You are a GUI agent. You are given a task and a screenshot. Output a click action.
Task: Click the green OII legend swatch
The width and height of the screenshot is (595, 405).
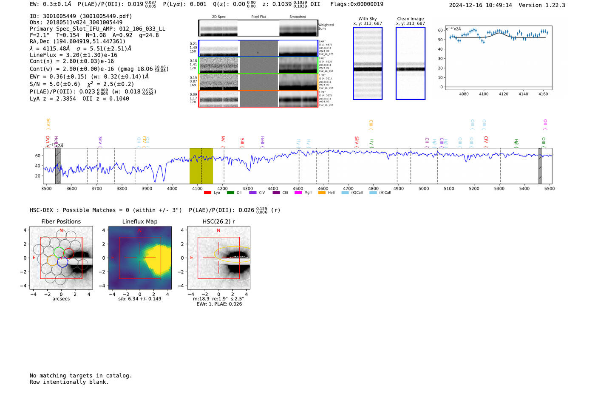[230, 193]
